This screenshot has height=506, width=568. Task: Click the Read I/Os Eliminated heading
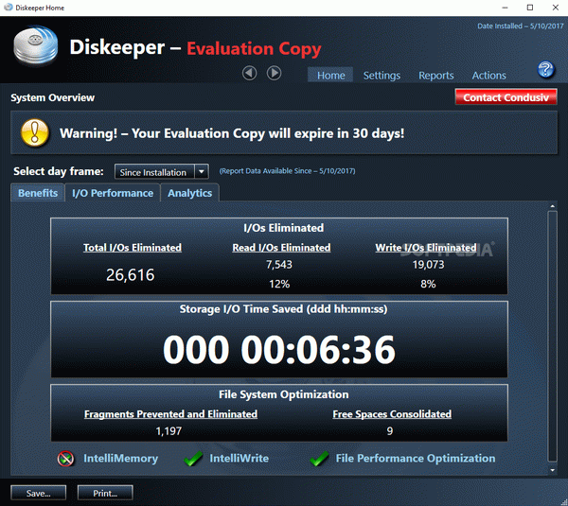281,248
